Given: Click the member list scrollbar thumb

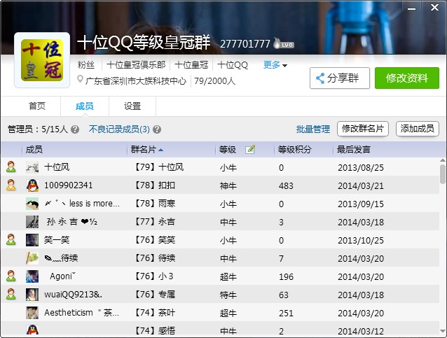Looking at the screenshot, I should [442, 174].
